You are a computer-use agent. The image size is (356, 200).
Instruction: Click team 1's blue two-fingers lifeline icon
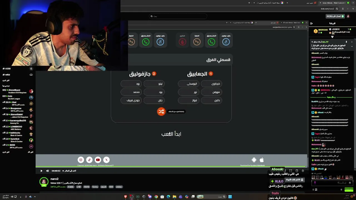(x=226, y=42)
